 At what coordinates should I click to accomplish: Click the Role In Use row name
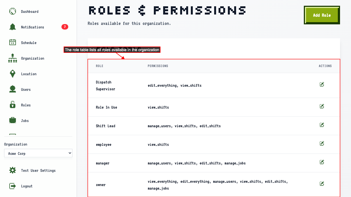[x=106, y=107]
